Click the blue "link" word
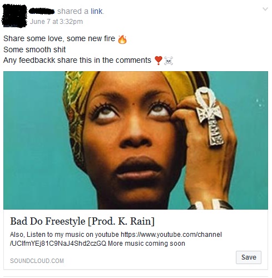The height and width of the screenshot is (278, 272). [96, 11]
